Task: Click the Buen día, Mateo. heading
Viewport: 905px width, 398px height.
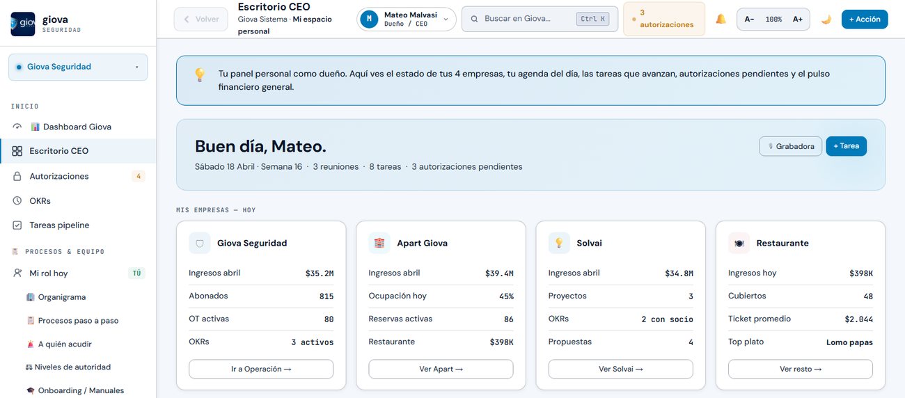Action: click(260, 146)
